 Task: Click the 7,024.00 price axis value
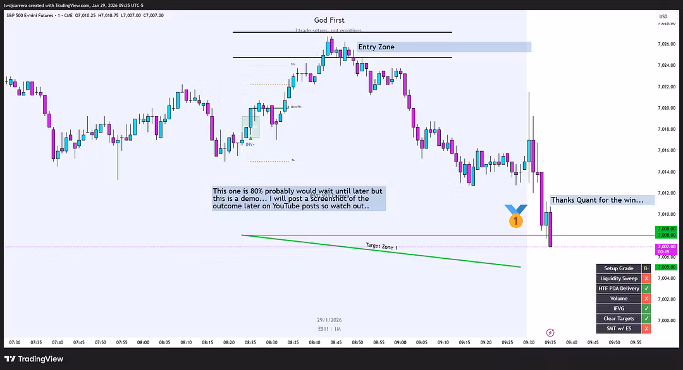click(x=667, y=65)
